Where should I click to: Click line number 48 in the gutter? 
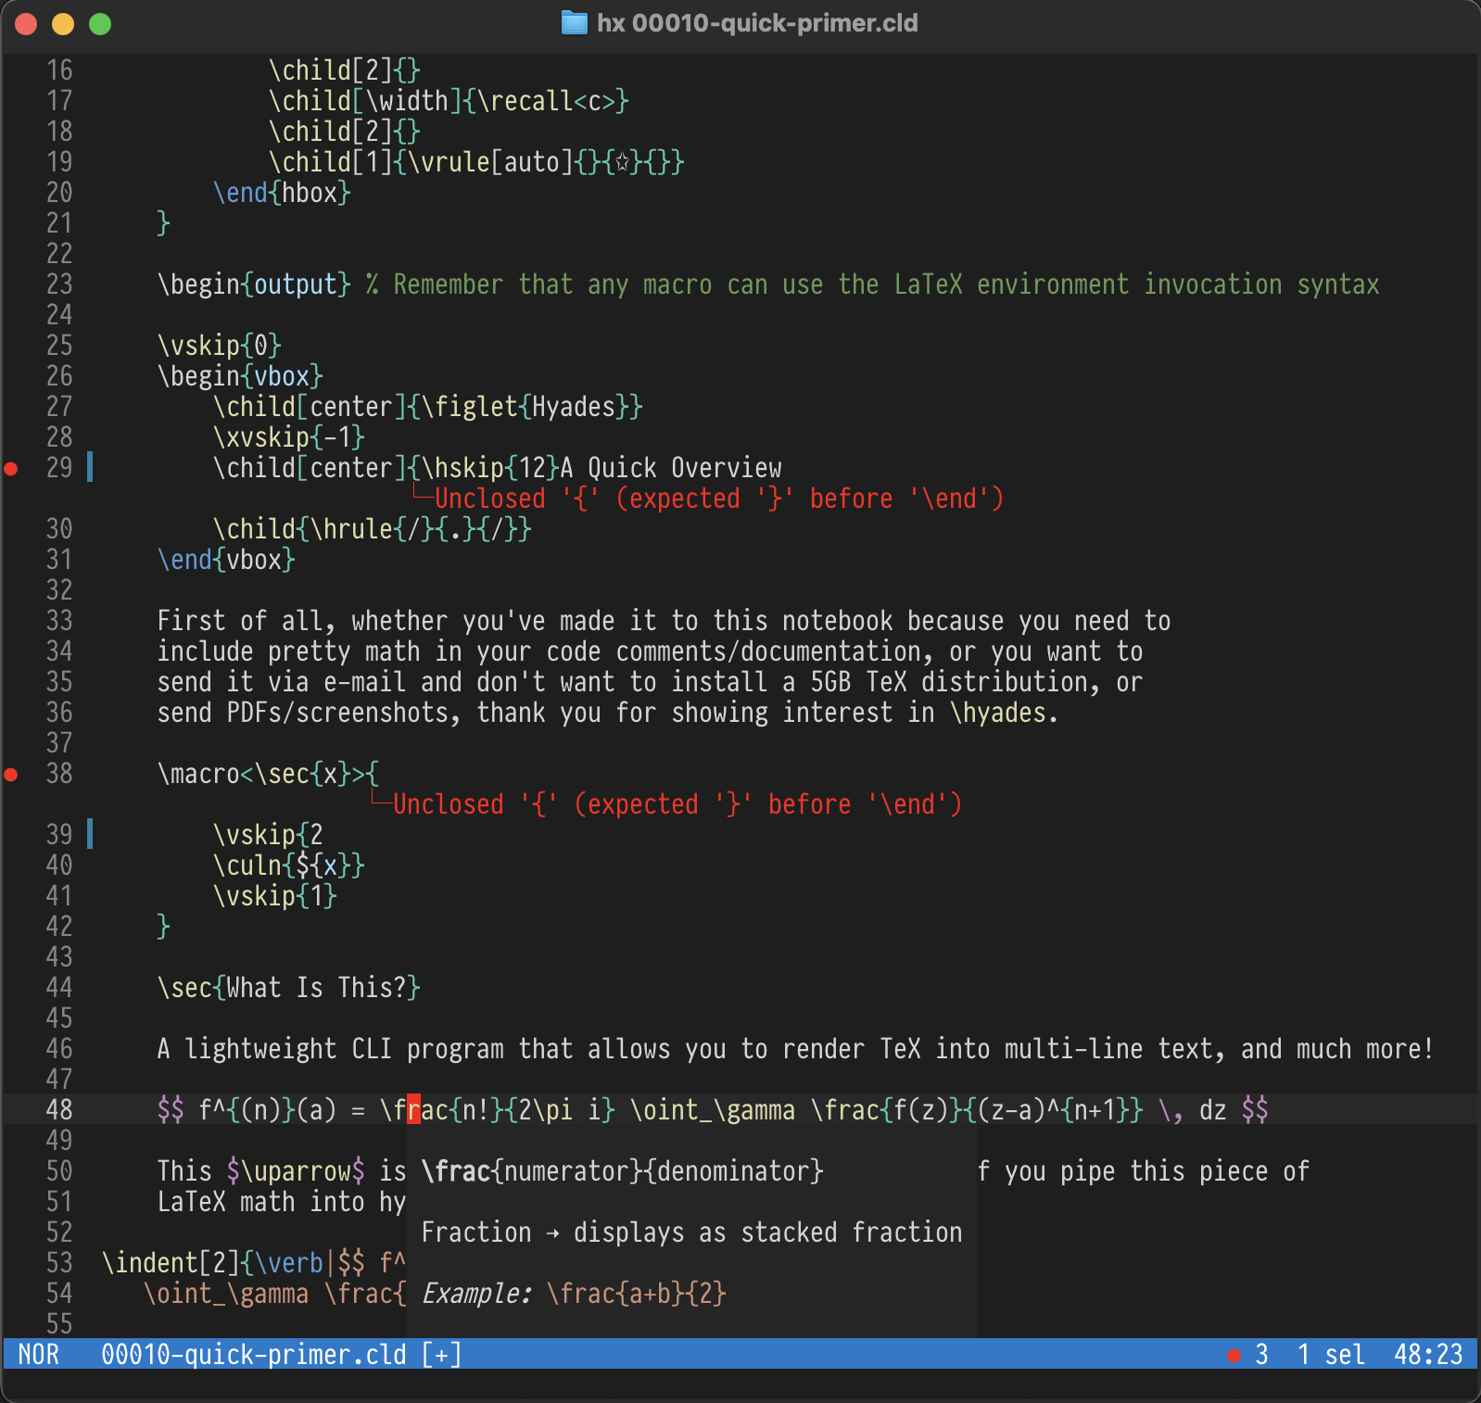click(x=59, y=1110)
